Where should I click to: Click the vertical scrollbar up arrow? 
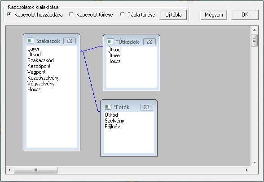pos(255,30)
